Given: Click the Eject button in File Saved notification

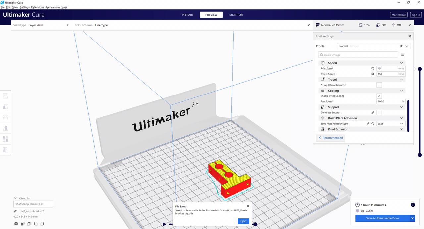Looking at the screenshot, I should (243, 221).
